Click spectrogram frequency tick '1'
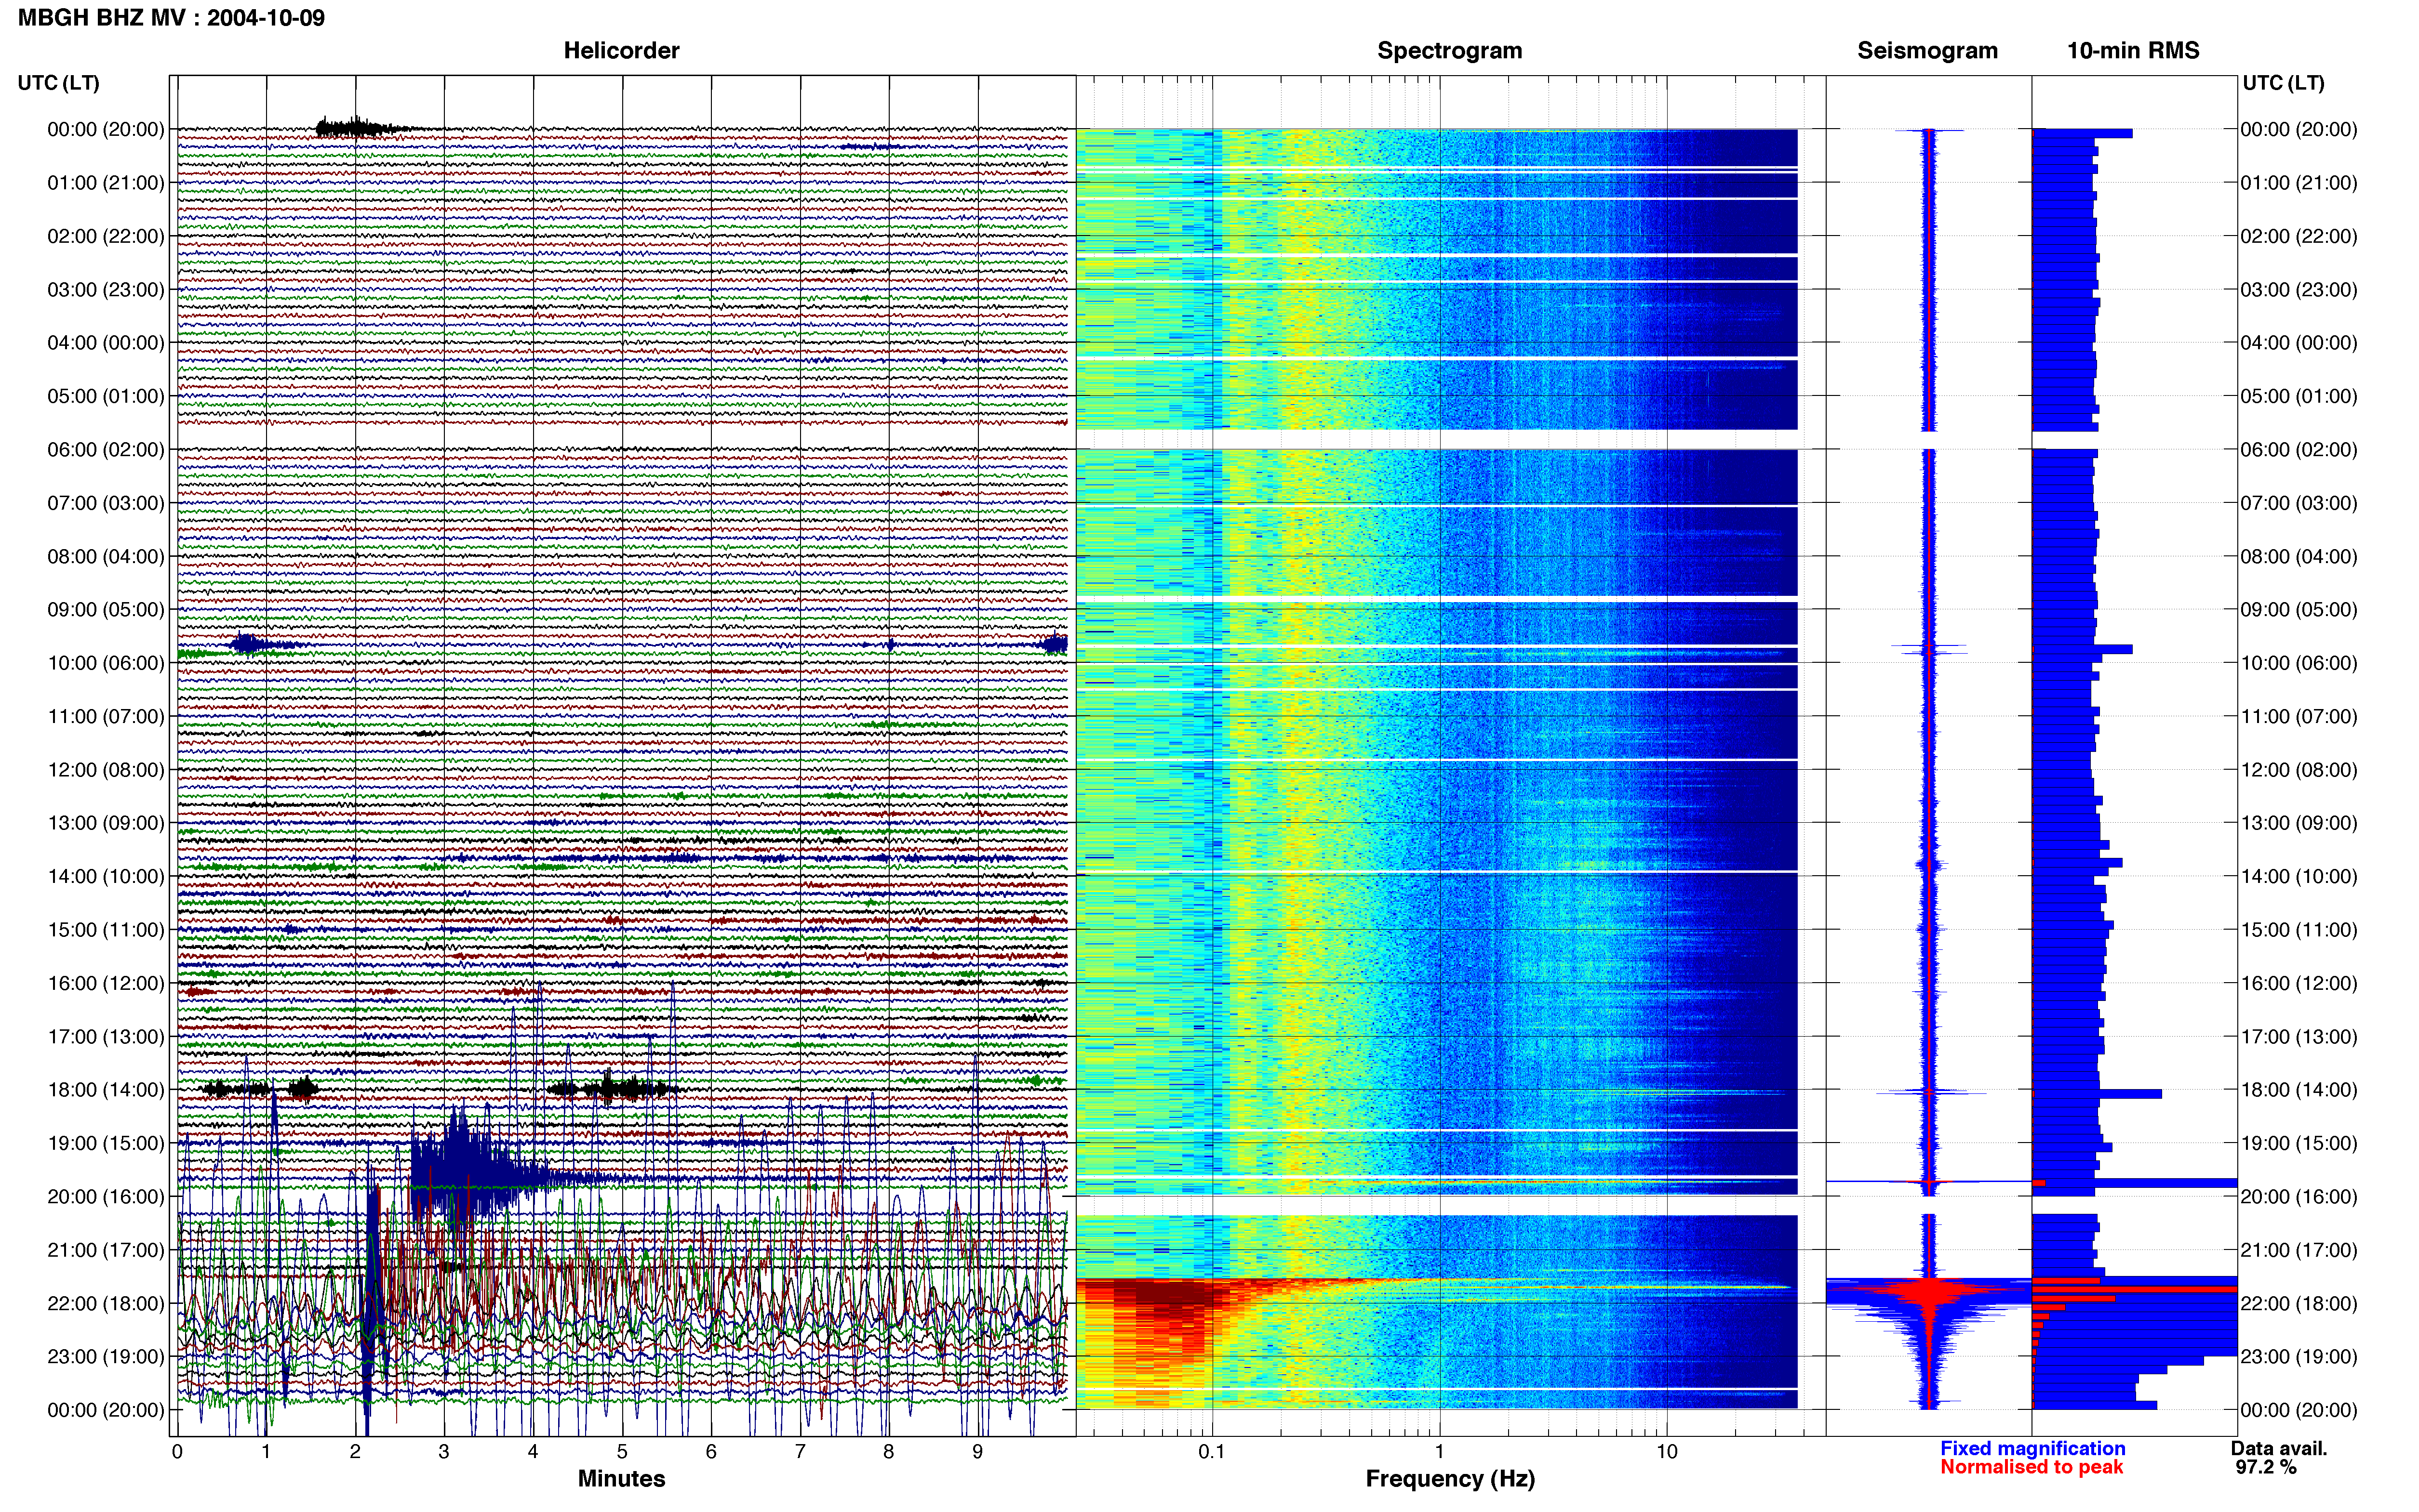Viewport: 2419px width, 1512px height. click(1440, 1452)
